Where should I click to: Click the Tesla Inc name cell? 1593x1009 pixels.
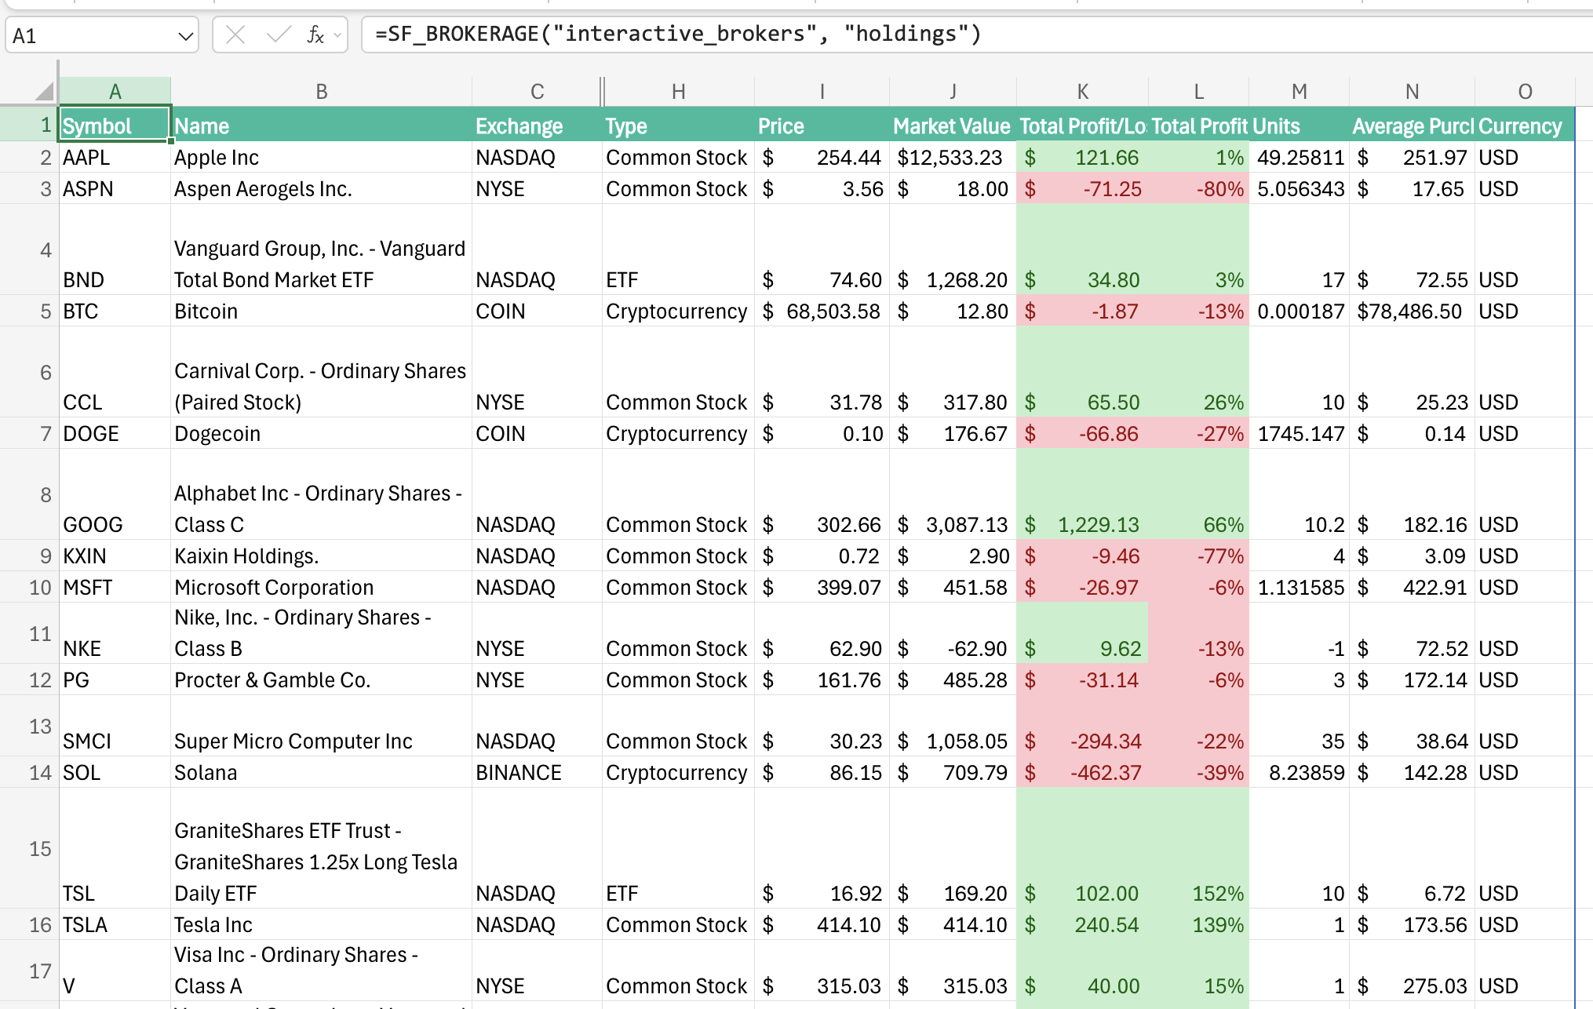[x=322, y=925]
